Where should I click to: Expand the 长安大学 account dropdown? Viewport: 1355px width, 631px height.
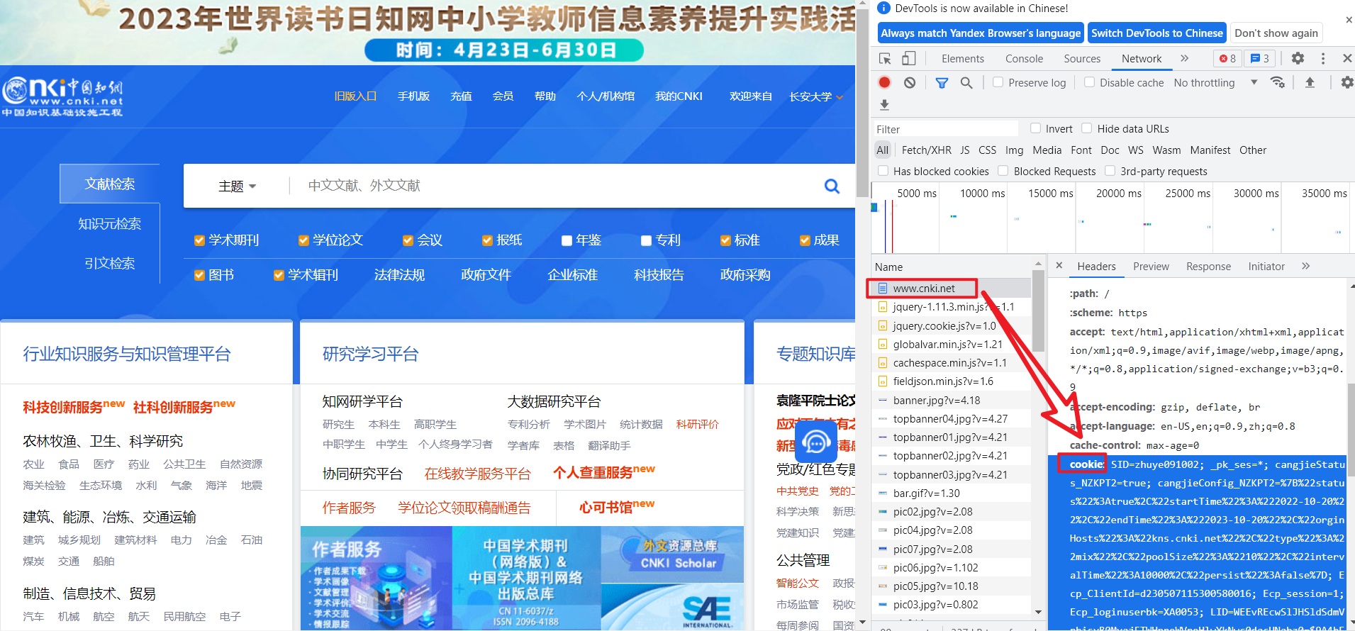click(816, 96)
